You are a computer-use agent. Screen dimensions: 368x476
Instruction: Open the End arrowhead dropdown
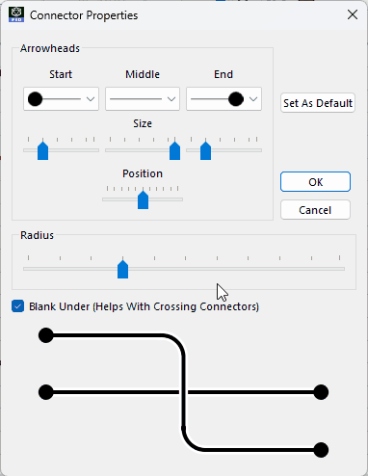pos(223,99)
